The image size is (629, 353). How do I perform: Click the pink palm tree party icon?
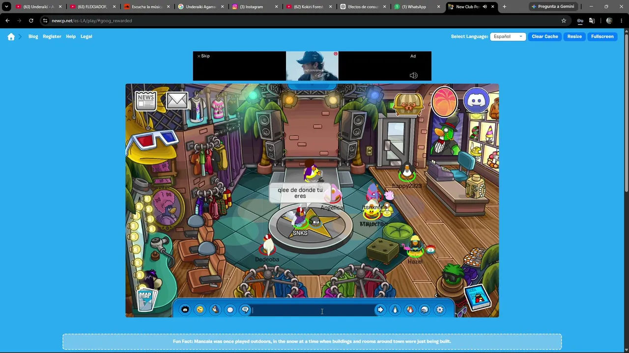pyautogui.click(x=444, y=101)
